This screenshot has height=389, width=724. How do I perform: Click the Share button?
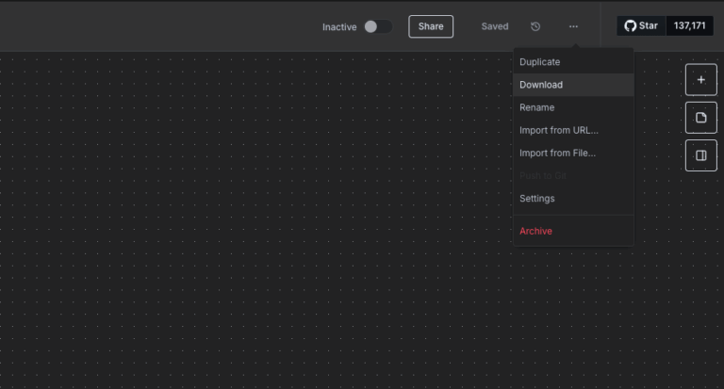431,26
